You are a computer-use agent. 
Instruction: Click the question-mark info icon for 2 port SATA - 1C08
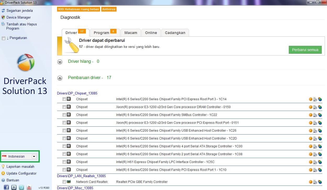coord(315,154)
